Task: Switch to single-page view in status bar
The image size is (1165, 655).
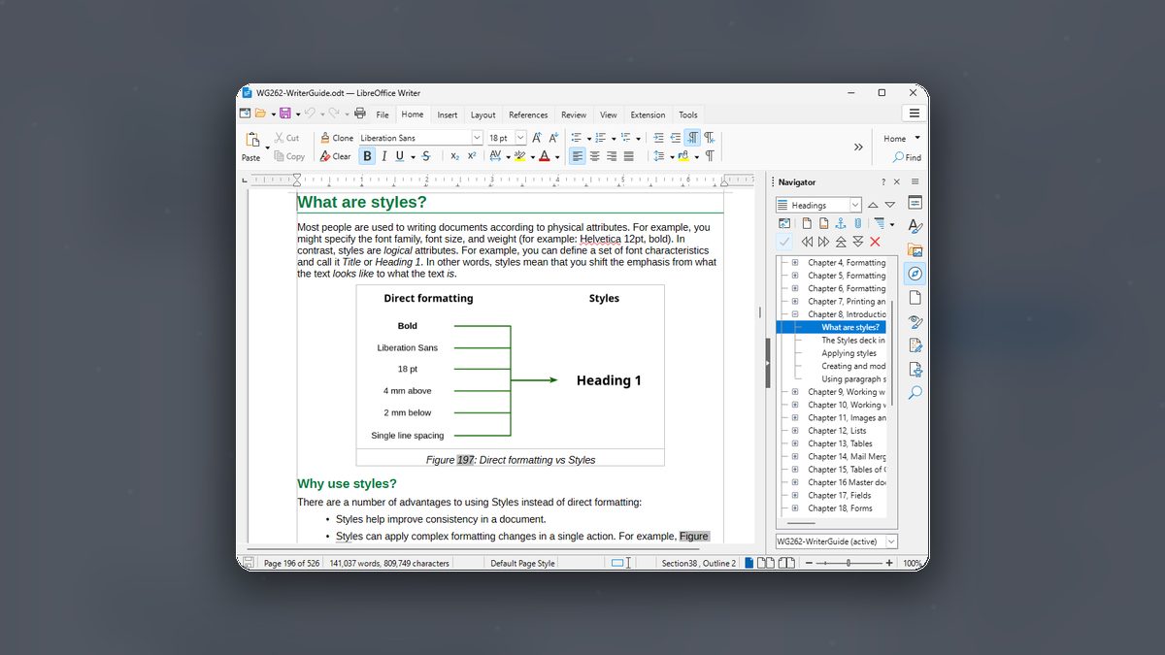Action: click(749, 563)
